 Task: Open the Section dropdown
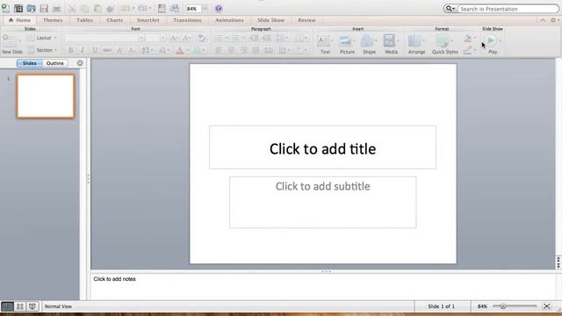click(42, 50)
